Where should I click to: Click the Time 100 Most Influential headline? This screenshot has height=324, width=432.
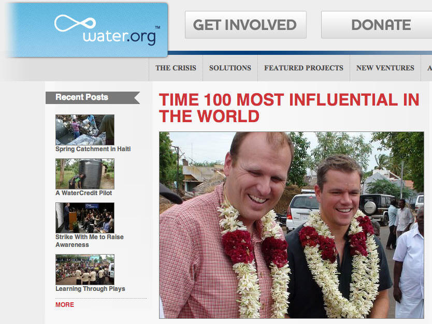pos(289,108)
